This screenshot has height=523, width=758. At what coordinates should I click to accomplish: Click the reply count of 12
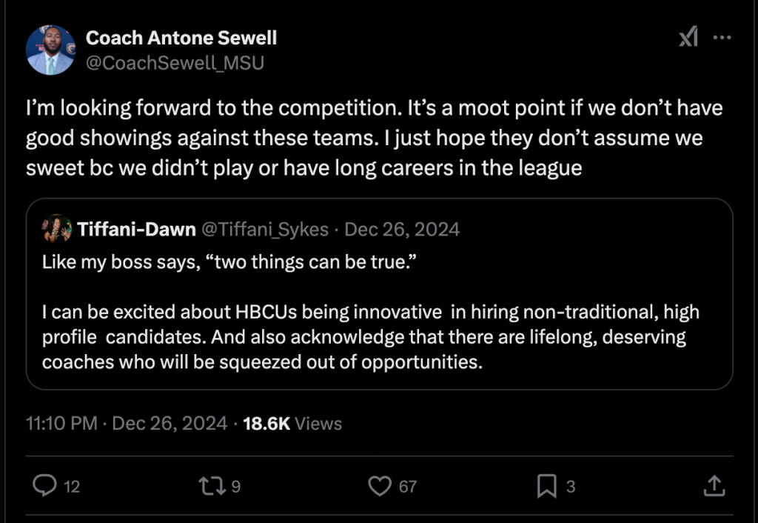[72, 487]
